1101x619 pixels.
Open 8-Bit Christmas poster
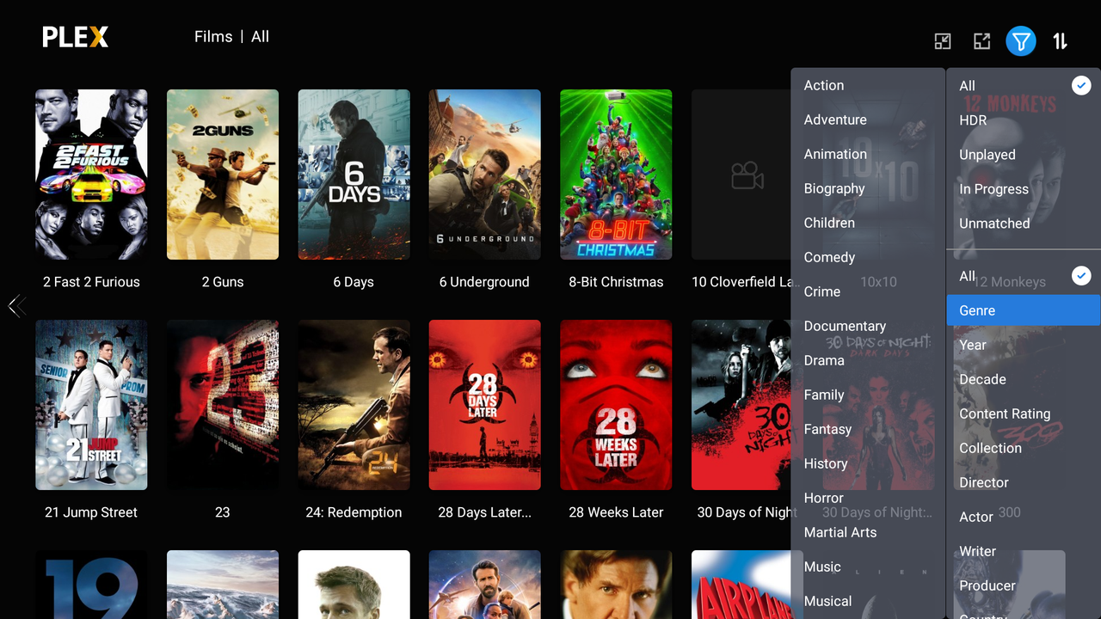click(x=616, y=175)
